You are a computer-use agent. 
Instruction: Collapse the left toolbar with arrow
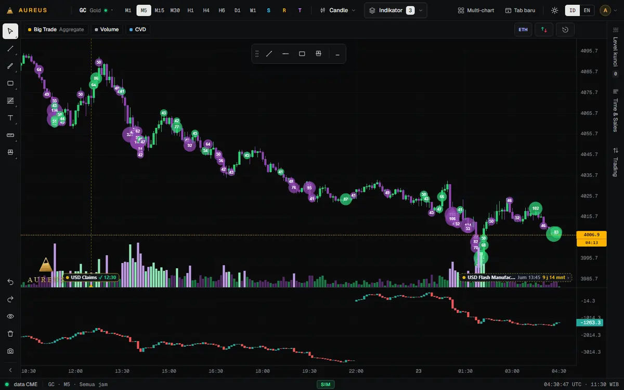tap(10, 370)
